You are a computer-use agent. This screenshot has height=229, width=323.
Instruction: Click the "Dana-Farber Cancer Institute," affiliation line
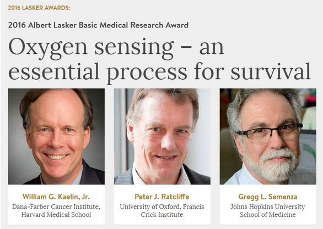point(56,206)
